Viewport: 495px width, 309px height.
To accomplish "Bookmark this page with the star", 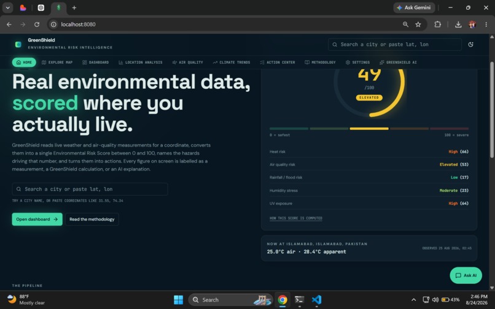I will coord(418,25).
